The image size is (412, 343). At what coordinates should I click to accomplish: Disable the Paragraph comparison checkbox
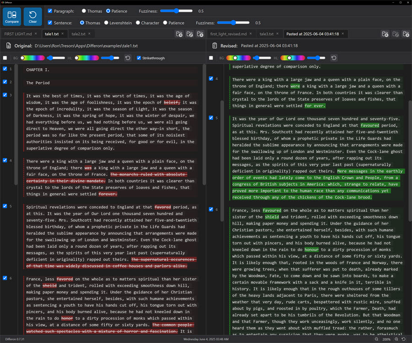[50, 11]
